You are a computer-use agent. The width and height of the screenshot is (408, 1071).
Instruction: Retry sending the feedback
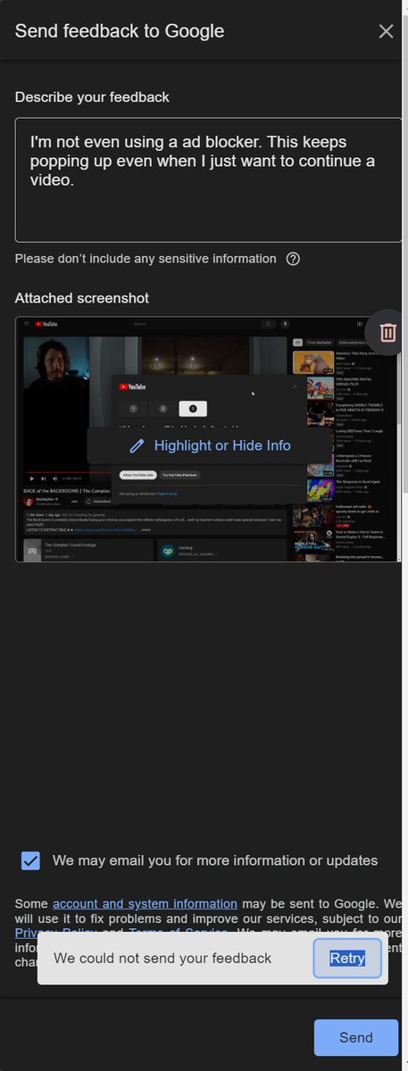point(347,958)
